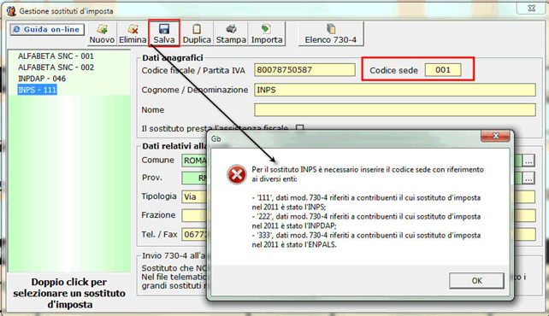Click the empty Nome field
The width and height of the screenshot is (549, 316).
395,110
